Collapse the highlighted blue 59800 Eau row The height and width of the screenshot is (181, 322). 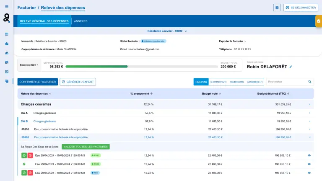click(310, 137)
